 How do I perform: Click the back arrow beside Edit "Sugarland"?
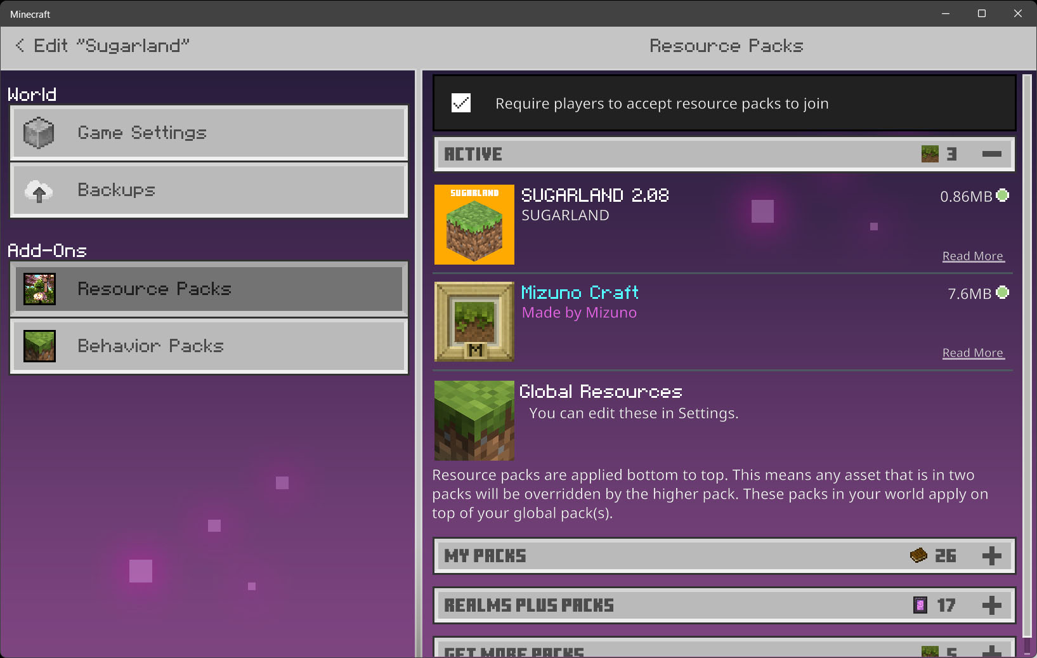click(20, 46)
